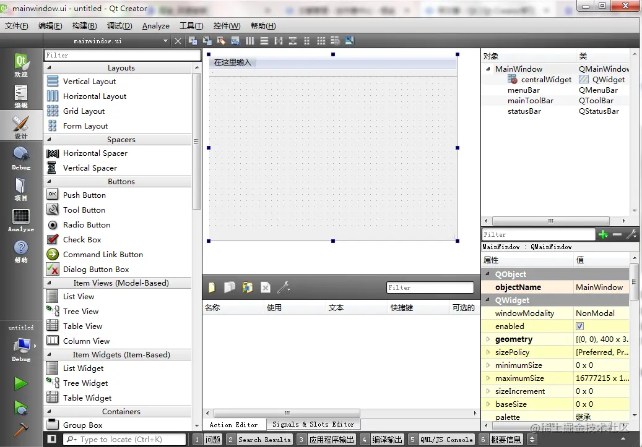Open the 控件(W) menu
This screenshot has width=642, height=447.
click(227, 26)
